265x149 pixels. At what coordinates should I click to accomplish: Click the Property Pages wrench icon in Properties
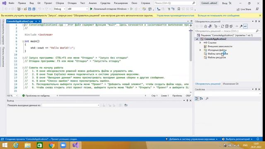click(207, 99)
